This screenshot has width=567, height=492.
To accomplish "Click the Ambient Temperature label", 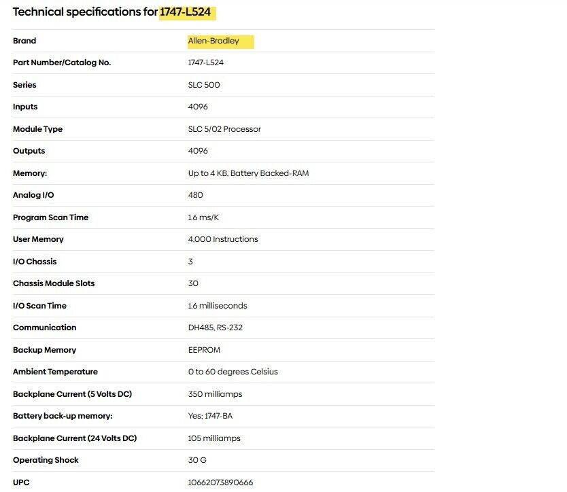I will pyautogui.click(x=55, y=372).
